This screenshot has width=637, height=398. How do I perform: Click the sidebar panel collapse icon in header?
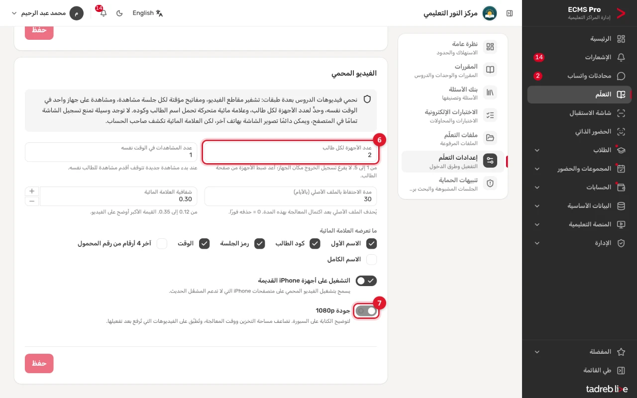pos(510,13)
